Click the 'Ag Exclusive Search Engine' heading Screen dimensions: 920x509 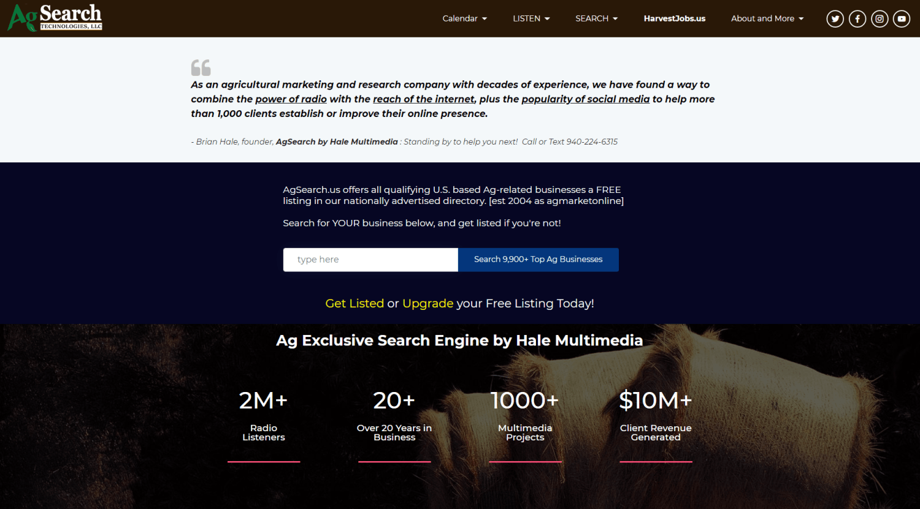pyautogui.click(x=459, y=341)
